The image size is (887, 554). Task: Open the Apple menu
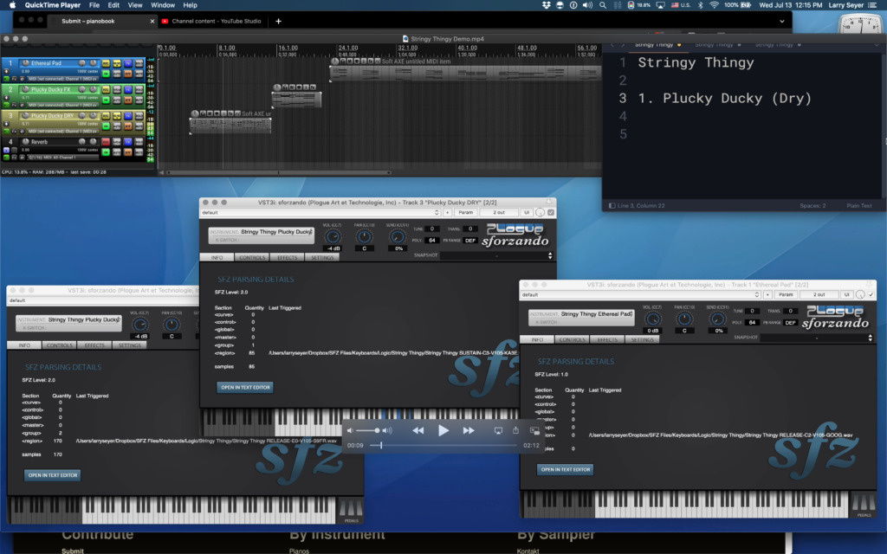pos(12,5)
